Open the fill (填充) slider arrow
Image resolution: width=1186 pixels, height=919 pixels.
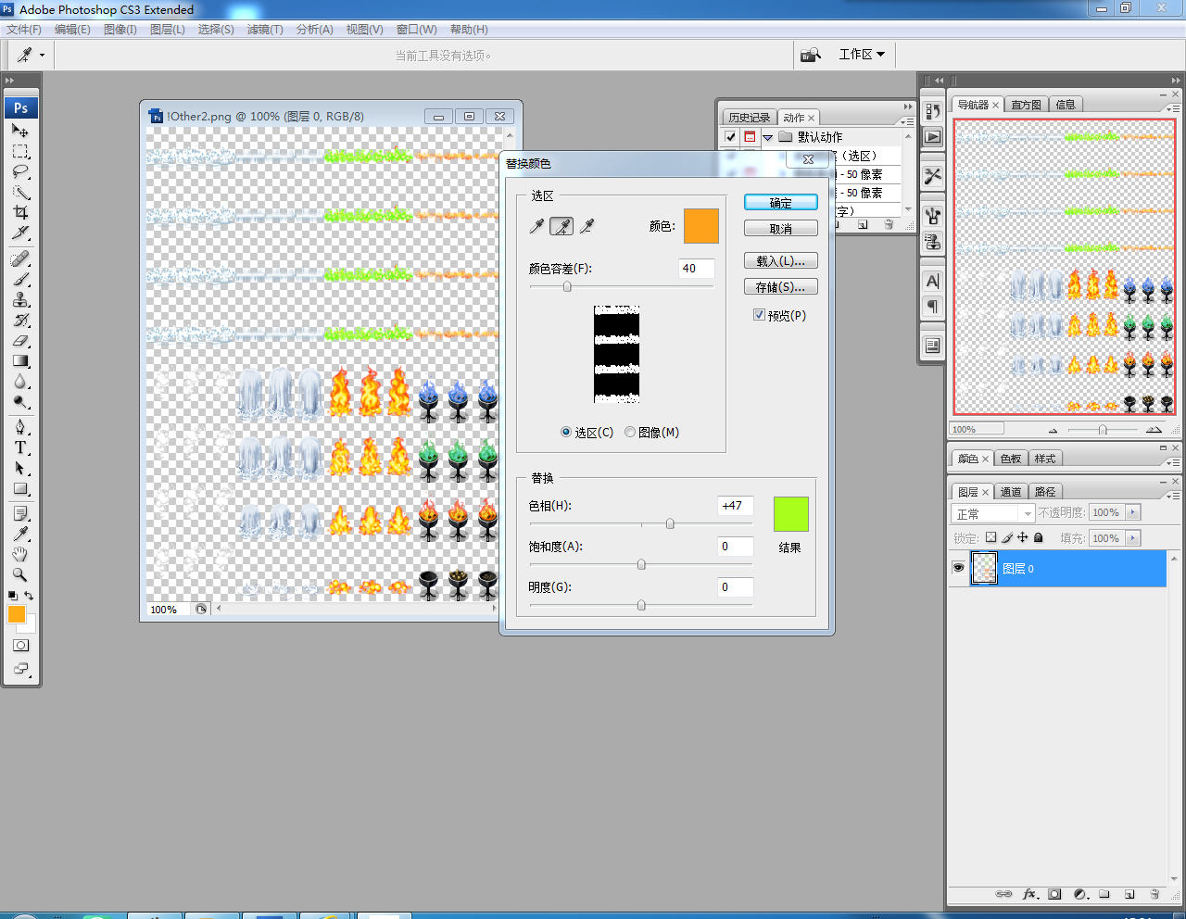[x=1133, y=538]
